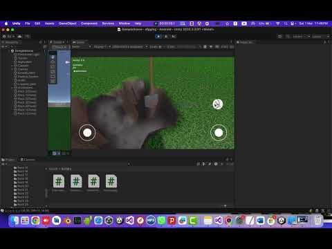
Task: Select the Hierarchy panel tab
Action: (x=11, y=42)
